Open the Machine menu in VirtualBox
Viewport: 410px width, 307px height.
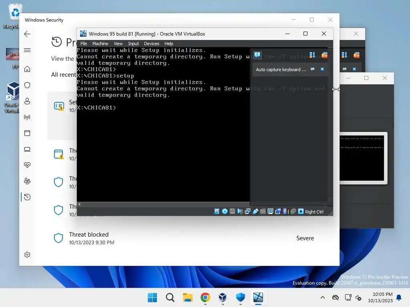coord(100,44)
